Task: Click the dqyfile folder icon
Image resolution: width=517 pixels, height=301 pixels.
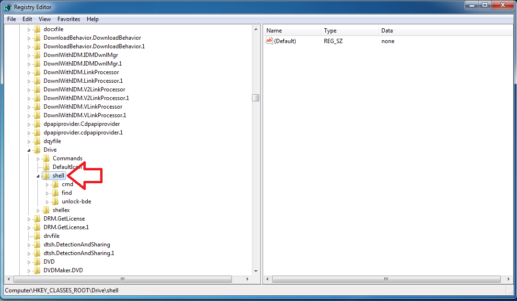Action: pyautogui.click(x=37, y=141)
